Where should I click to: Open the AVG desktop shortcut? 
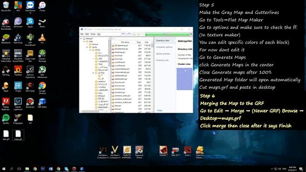tap(18, 6)
